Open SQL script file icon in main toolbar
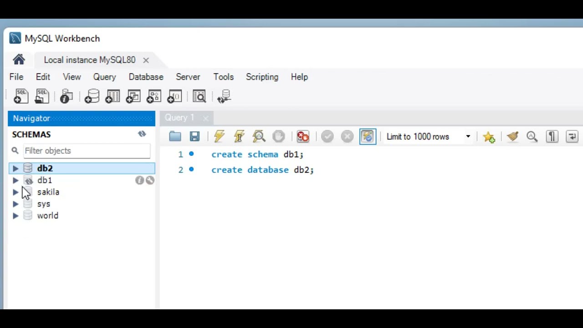583x328 pixels. click(42, 96)
